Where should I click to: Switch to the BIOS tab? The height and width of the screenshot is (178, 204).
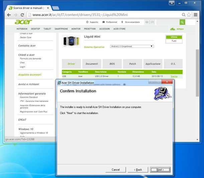112,64
